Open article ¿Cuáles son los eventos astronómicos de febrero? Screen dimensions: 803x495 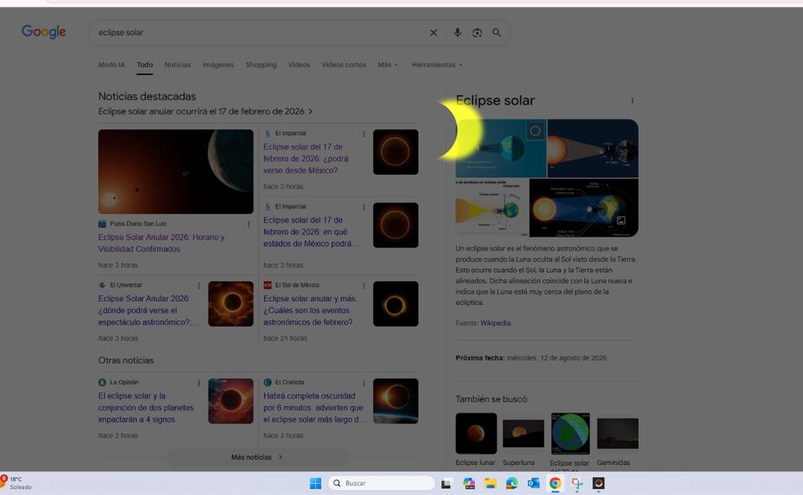(311, 310)
